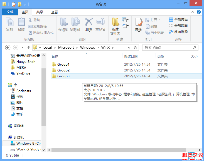Open the File (文件) tab

click(10, 12)
